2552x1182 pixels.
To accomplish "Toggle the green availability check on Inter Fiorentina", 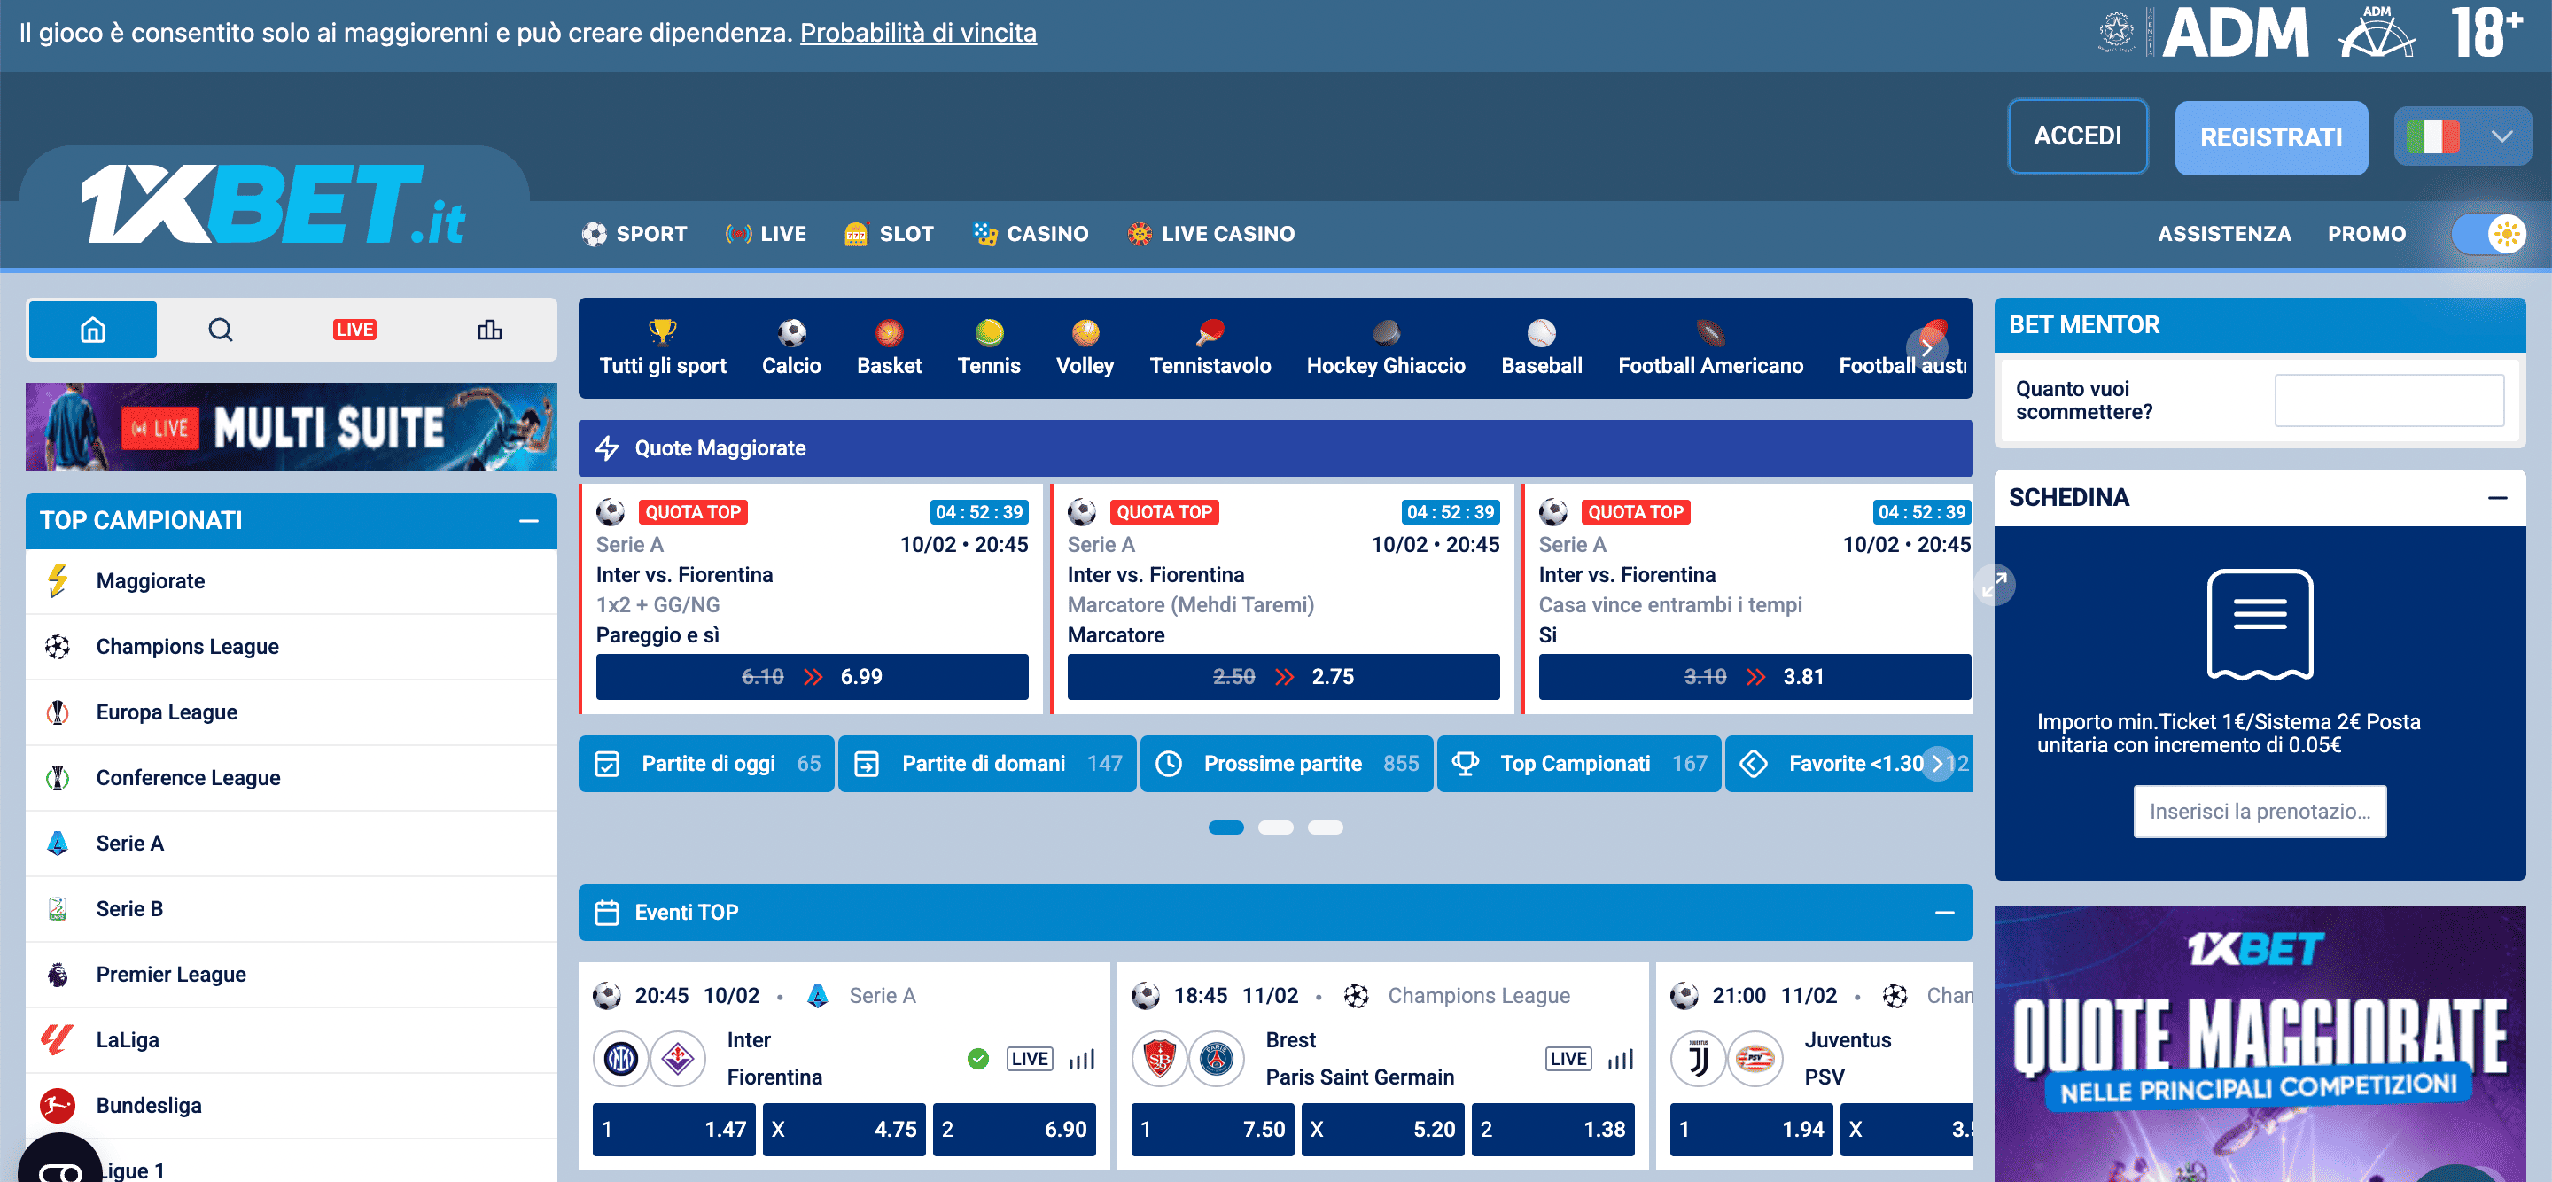I will (x=977, y=1058).
